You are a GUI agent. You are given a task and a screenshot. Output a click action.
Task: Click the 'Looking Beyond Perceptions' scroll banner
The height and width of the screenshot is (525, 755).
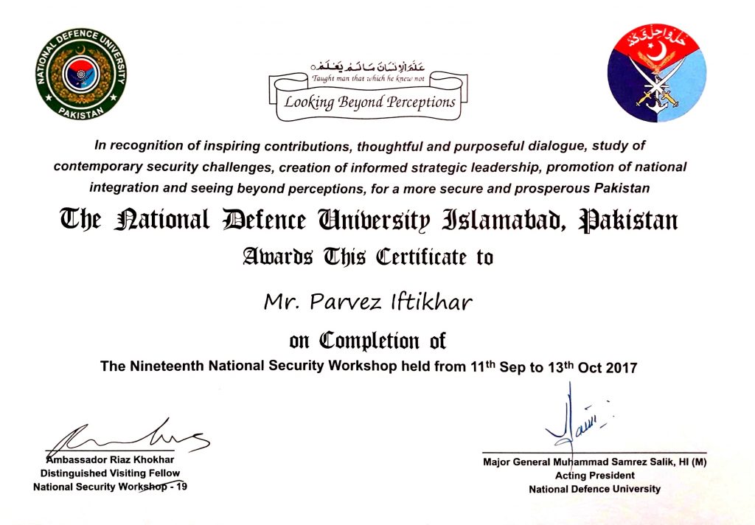tap(369, 97)
